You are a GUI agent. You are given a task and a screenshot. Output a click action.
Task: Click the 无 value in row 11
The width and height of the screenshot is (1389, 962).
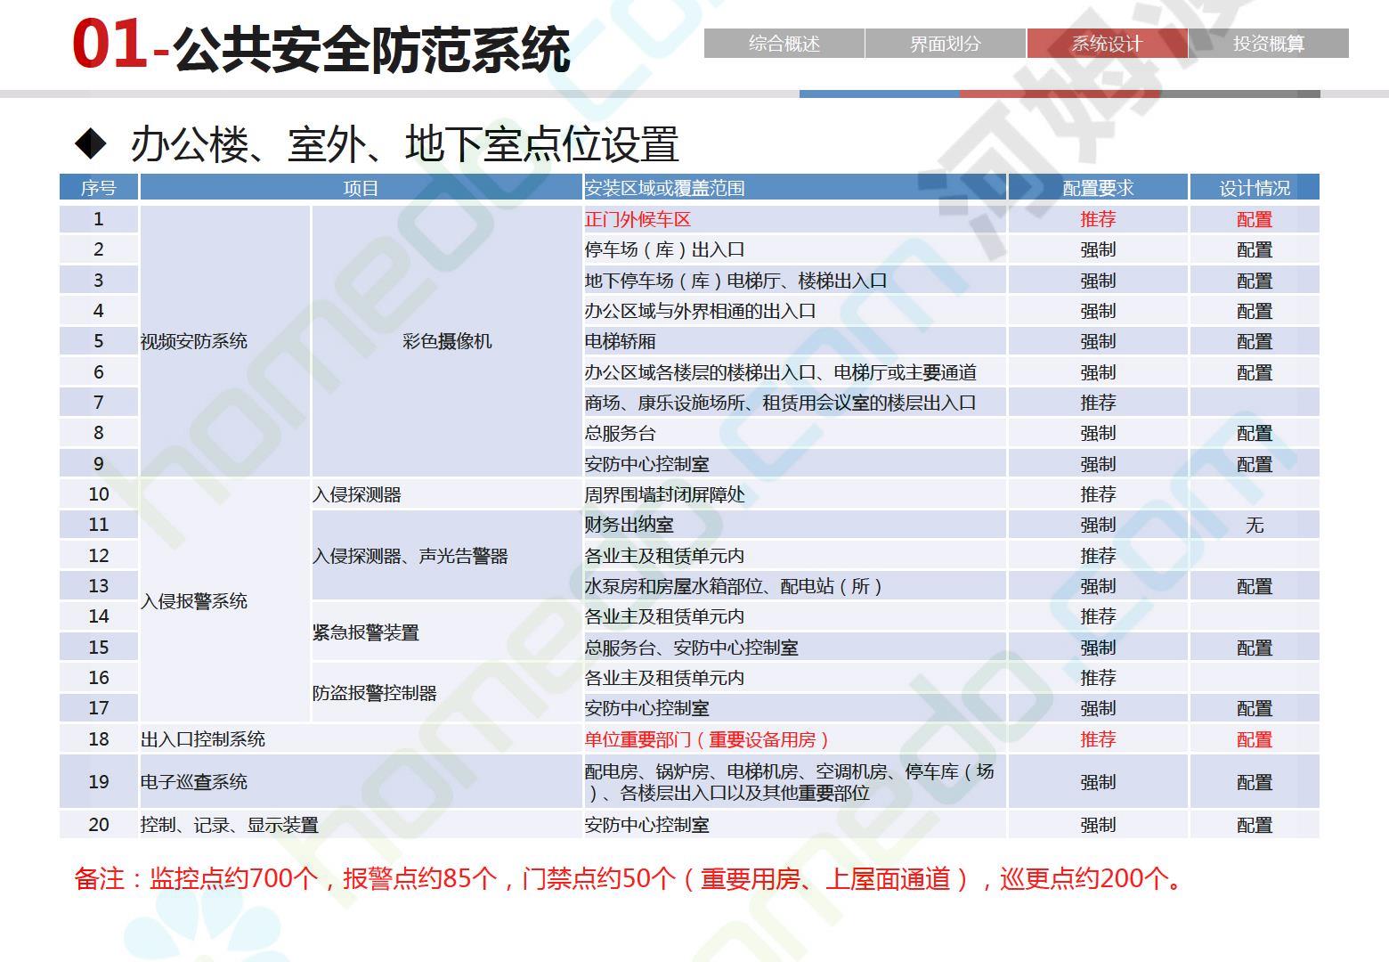pyautogui.click(x=1255, y=525)
